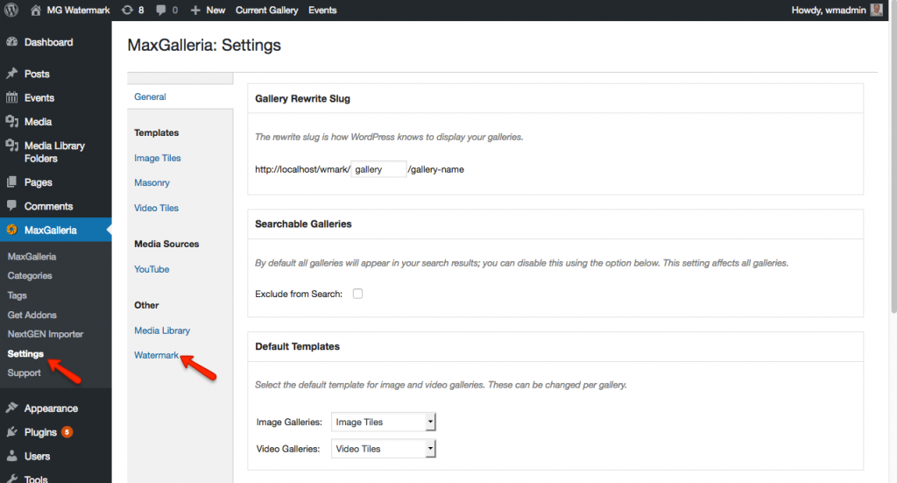Click the Events calendar icon
The image size is (897, 483).
tap(12, 97)
